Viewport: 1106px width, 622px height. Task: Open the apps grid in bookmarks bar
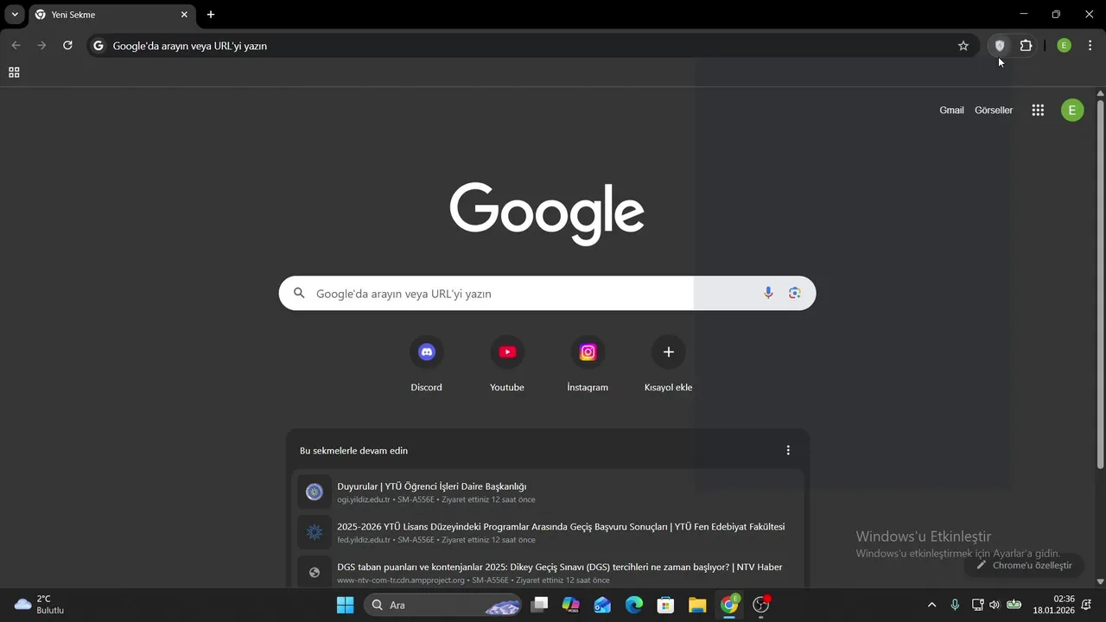14,73
